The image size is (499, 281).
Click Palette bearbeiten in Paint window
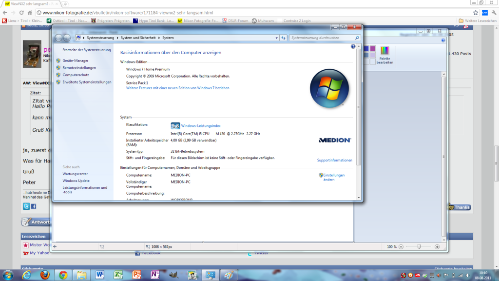click(385, 55)
